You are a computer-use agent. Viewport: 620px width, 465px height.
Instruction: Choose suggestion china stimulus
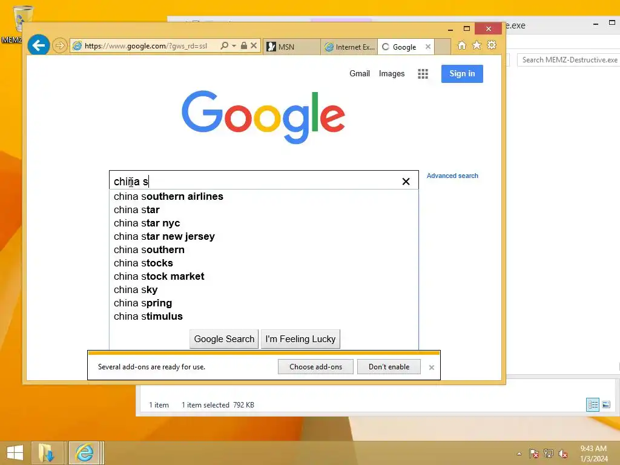click(x=264, y=316)
